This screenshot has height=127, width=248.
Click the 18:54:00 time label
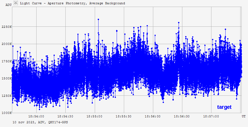coord(36,116)
